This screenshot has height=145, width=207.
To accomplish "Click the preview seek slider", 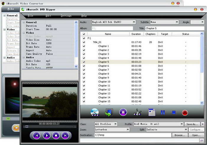I will pyautogui.click(x=49, y=126).
